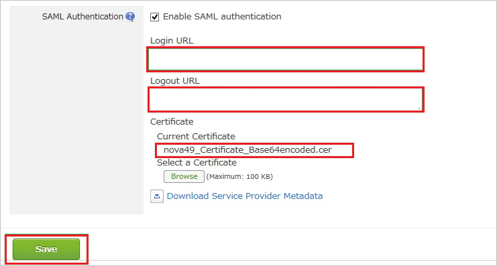Focus the Login URL input field

point(285,59)
